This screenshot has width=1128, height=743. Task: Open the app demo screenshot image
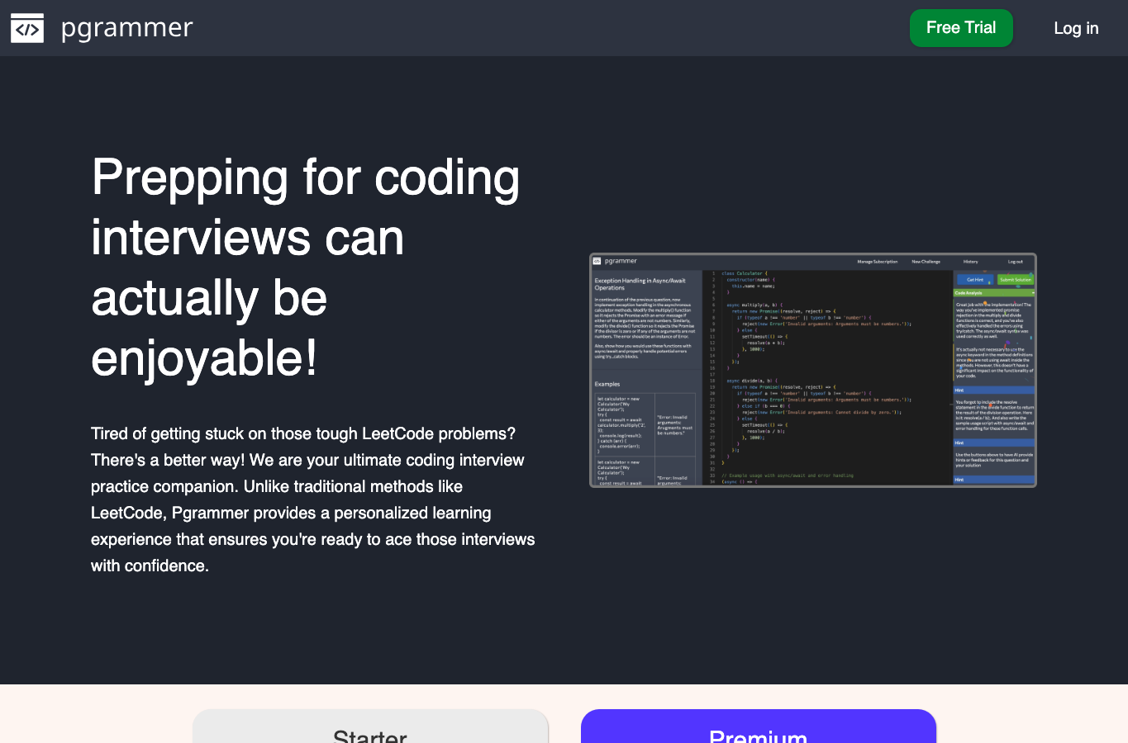[813, 370]
